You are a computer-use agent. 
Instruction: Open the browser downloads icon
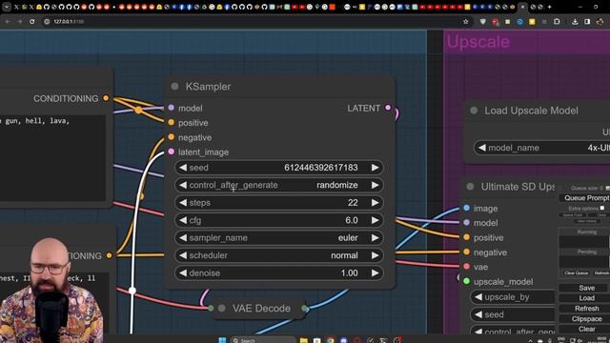coord(575,22)
